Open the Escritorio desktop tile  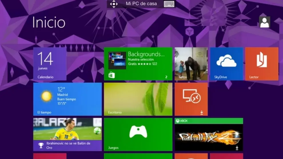click(138, 99)
